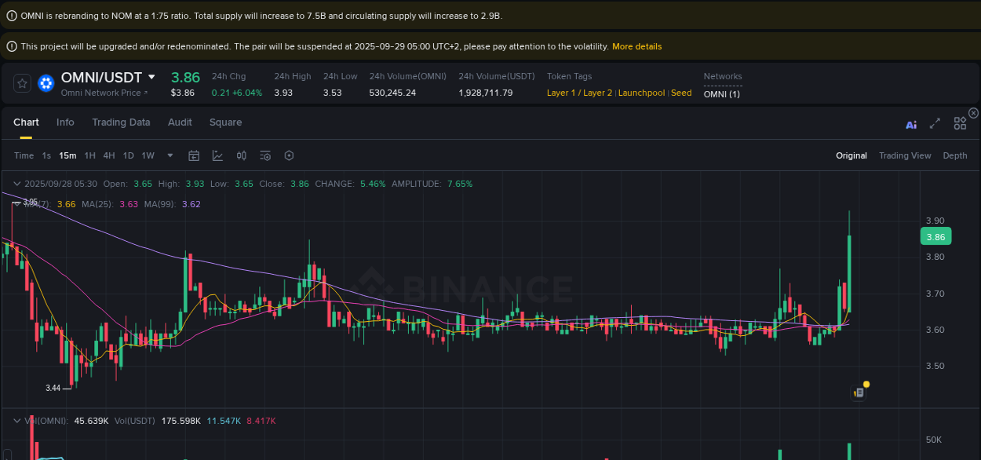The height and width of the screenshot is (460, 981).
Task: Click the candlestick comparison icon
Action: (x=241, y=155)
